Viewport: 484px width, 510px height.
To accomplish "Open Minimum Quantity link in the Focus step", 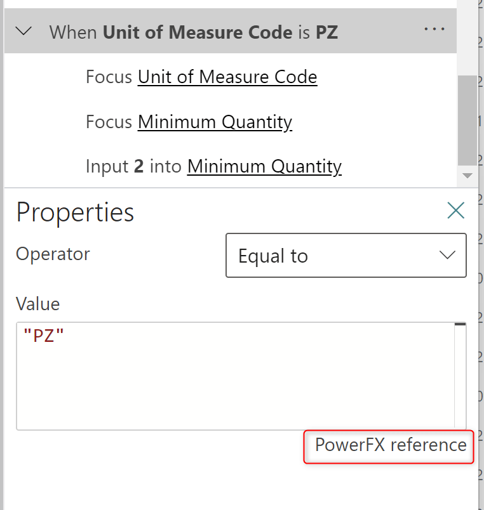I will pos(215,122).
